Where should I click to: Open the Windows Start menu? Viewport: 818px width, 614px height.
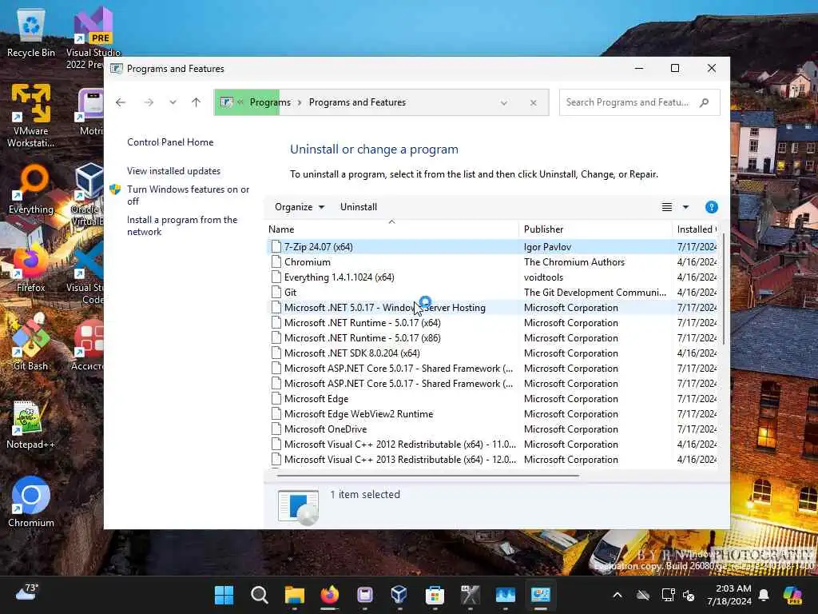[x=224, y=595]
